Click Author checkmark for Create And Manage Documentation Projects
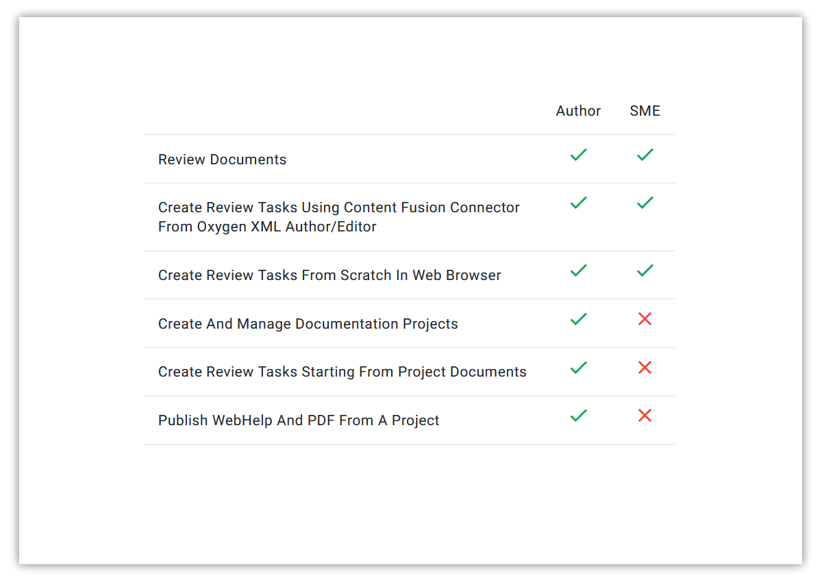 pyautogui.click(x=579, y=319)
